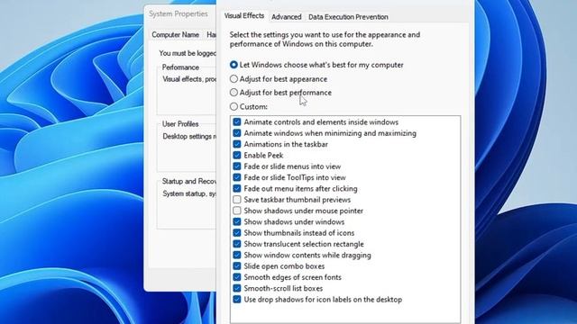Disable 'Fade out menu items after clicking'
Viewport: 577px width, 324px height.
coord(237,188)
